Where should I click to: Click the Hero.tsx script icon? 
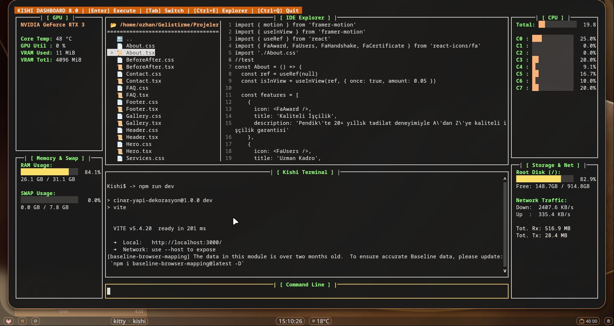[120, 151]
